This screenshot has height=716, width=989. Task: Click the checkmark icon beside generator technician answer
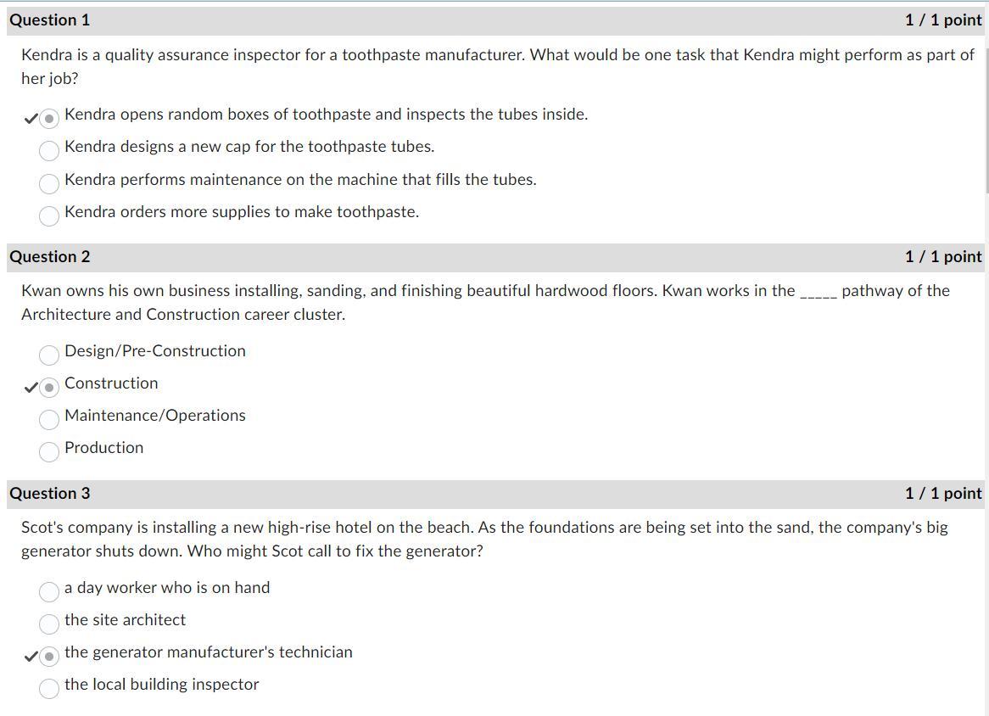pyautogui.click(x=31, y=657)
